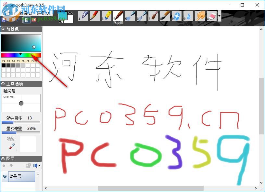This screenshot has width=265, height=192.
Task: Click the swap foreground/background colors arrow
Action: point(70,13)
